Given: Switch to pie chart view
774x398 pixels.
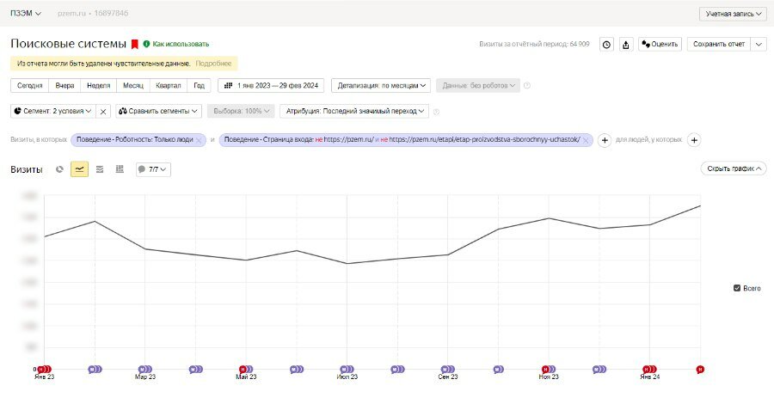Looking at the screenshot, I should [x=59, y=169].
